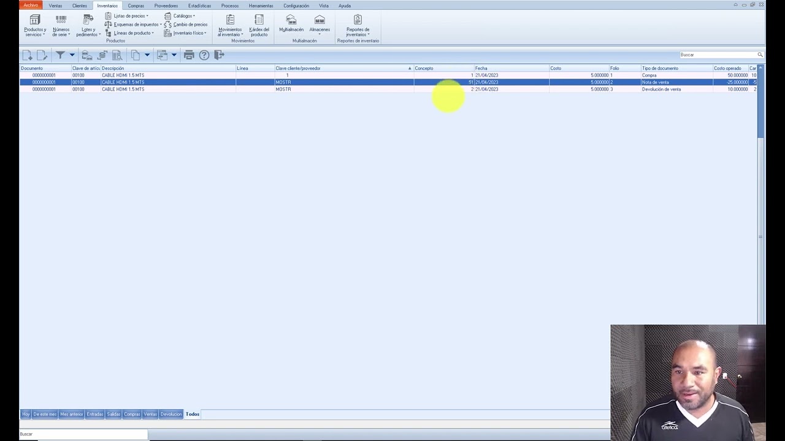This screenshot has height=441, width=785.
Task: Select the Salidas filter tab
Action: tap(113, 414)
